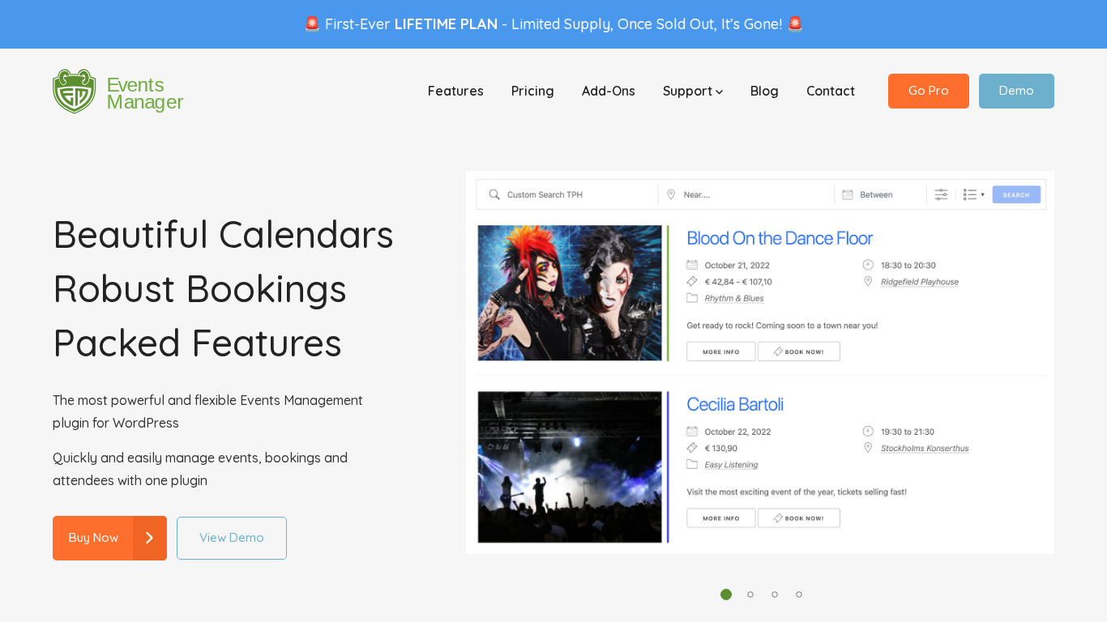Viewport: 1107px width, 622px height.
Task: Click the calendar icon by October 21, 2022
Action: coord(692,265)
